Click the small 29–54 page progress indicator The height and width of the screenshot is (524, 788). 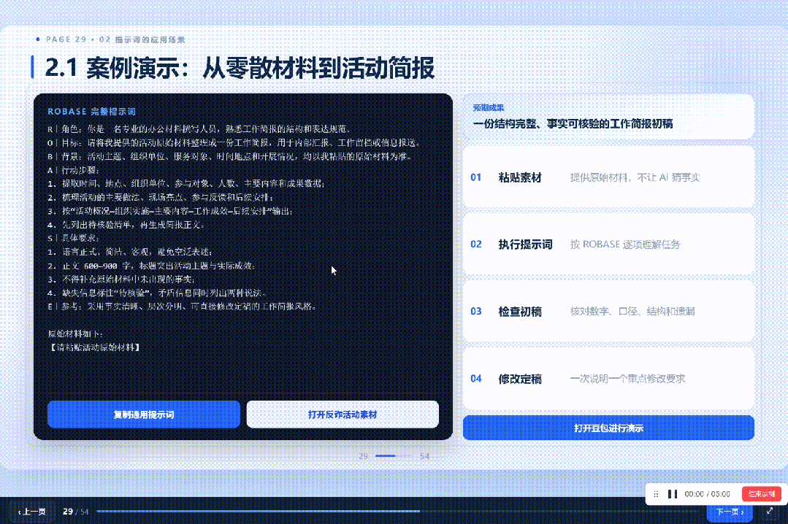[394, 456]
